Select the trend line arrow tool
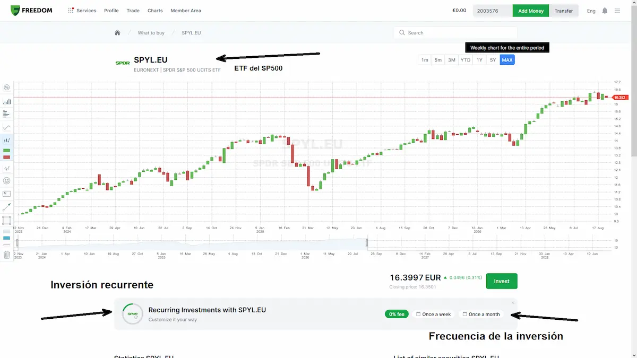637x358 pixels. click(x=7, y=207)
